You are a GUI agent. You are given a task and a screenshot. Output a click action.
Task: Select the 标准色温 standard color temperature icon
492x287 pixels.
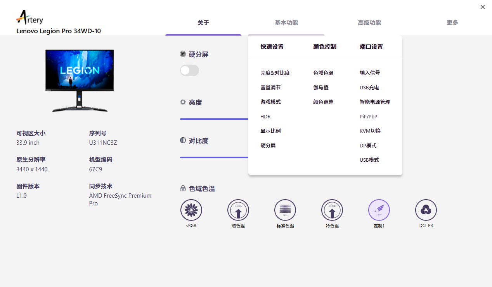coord(285,210)
